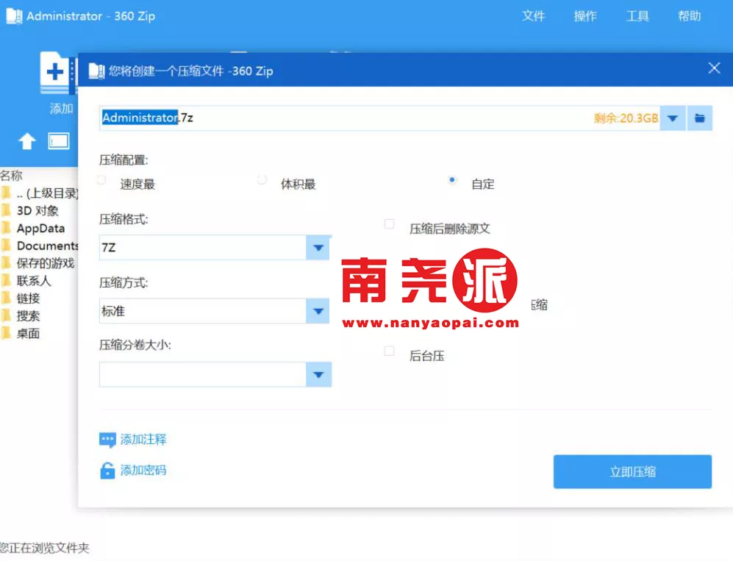Click the 添加注释 link text

click(x=143, y=440)
